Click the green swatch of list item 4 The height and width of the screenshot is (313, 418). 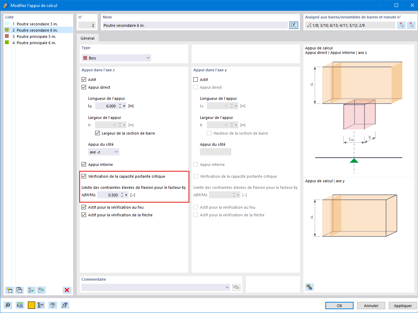pyautogui.click(x=7, y=43)
